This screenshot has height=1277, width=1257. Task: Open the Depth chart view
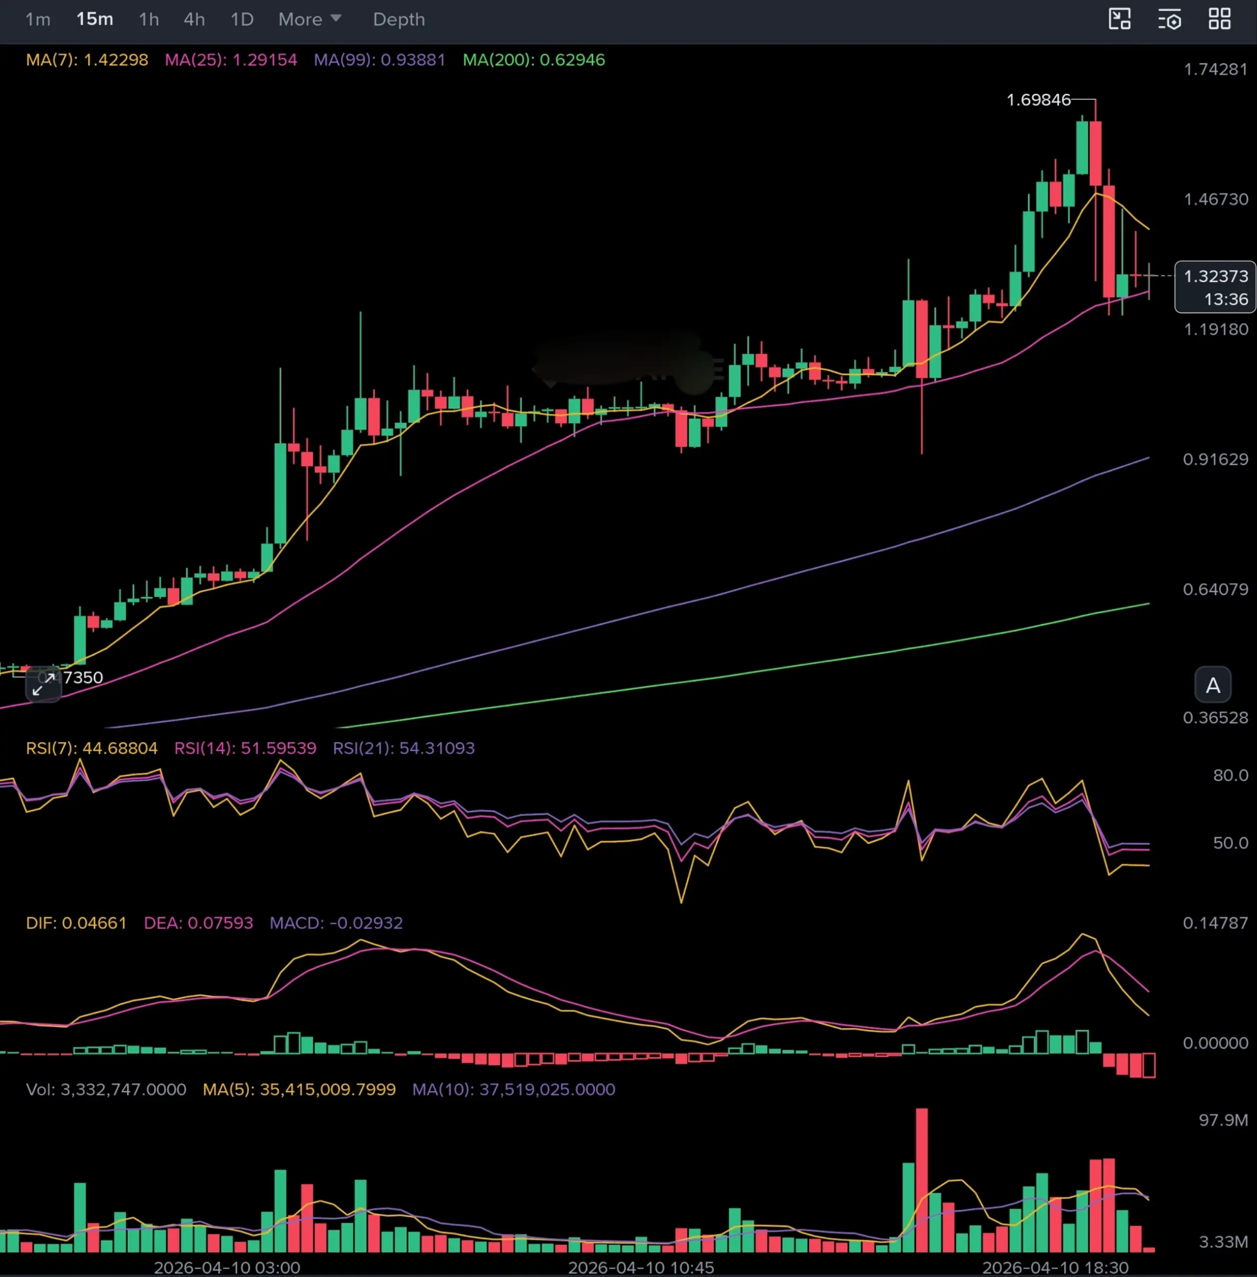tap(399, 19)
